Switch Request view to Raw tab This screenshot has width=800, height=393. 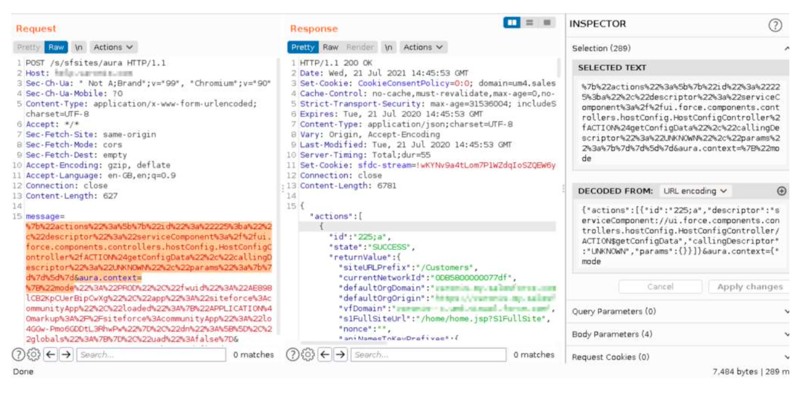[56, 47]
